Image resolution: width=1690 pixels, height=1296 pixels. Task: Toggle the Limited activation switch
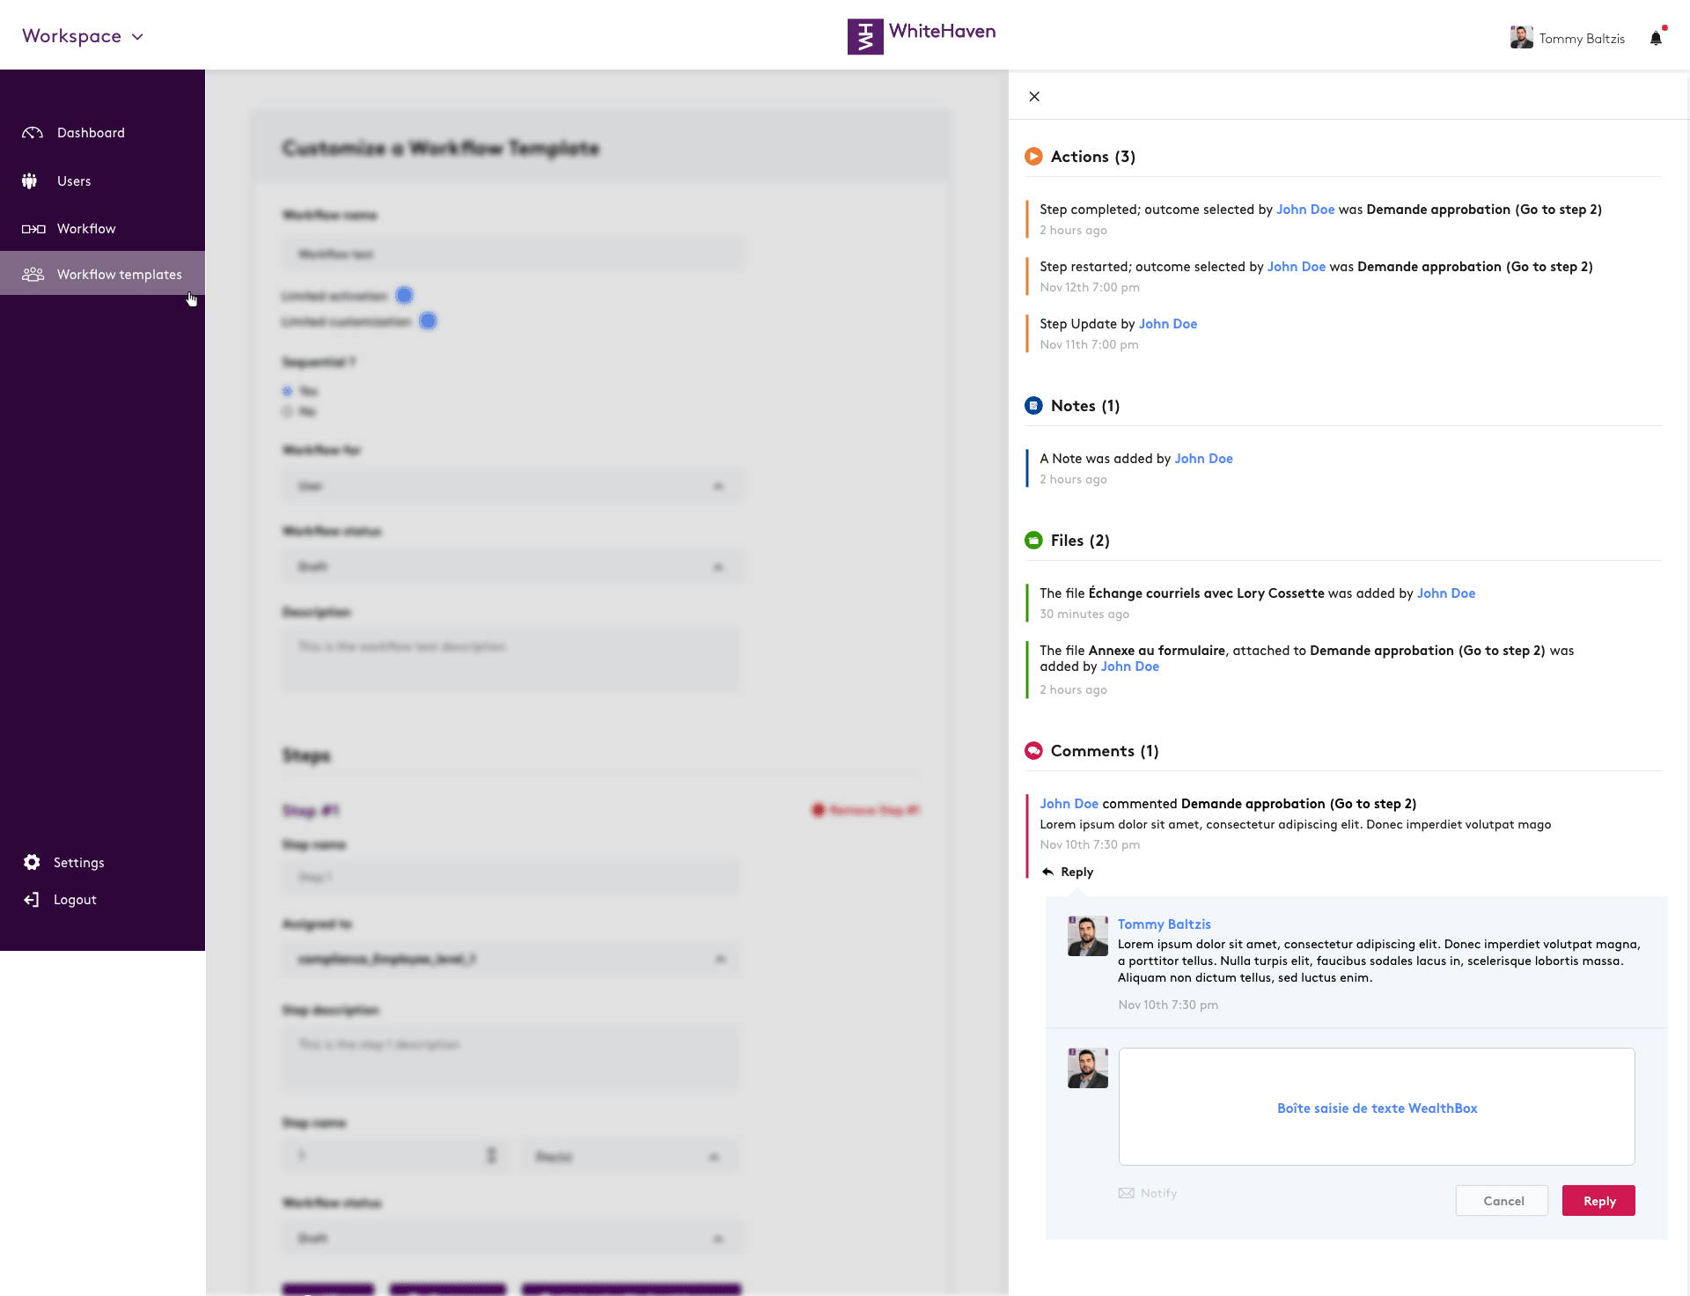[x=404, y=295]
